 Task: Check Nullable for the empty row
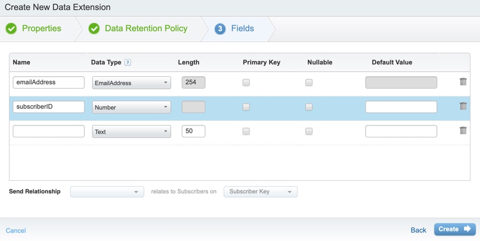tap(309, 131)
